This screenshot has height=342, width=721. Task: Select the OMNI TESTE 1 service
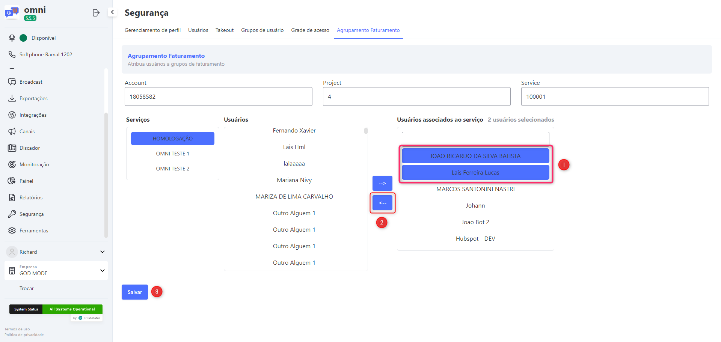tap(172, 154)
